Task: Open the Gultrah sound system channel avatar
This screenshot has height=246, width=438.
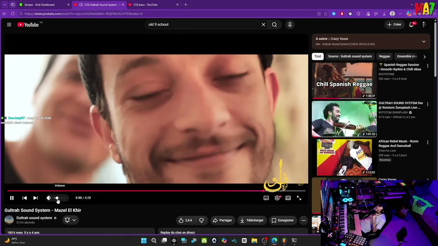Action: coord(9,220)
